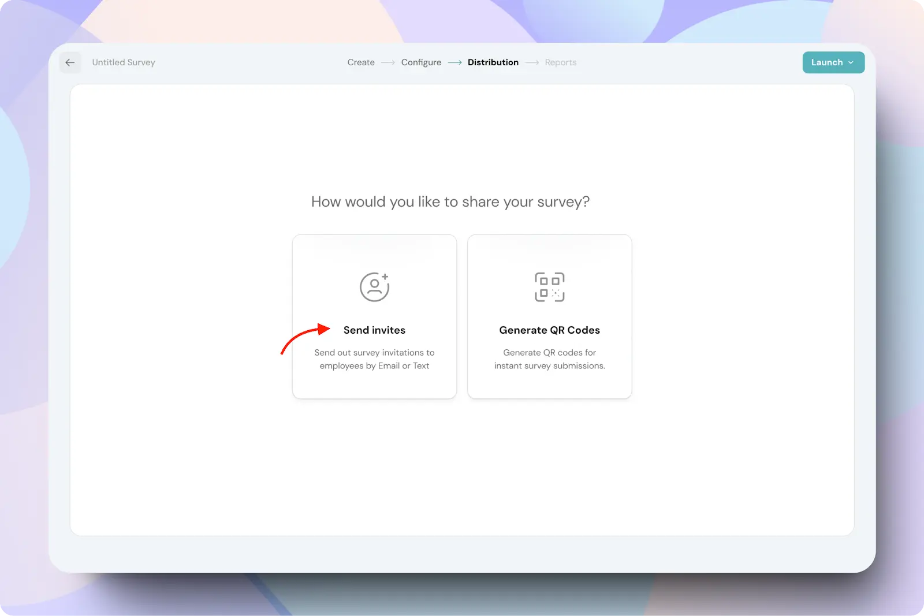Select the Distribution step
Image resolution: width=924 pixels, height=616 pixels.
tap(493, 62)
